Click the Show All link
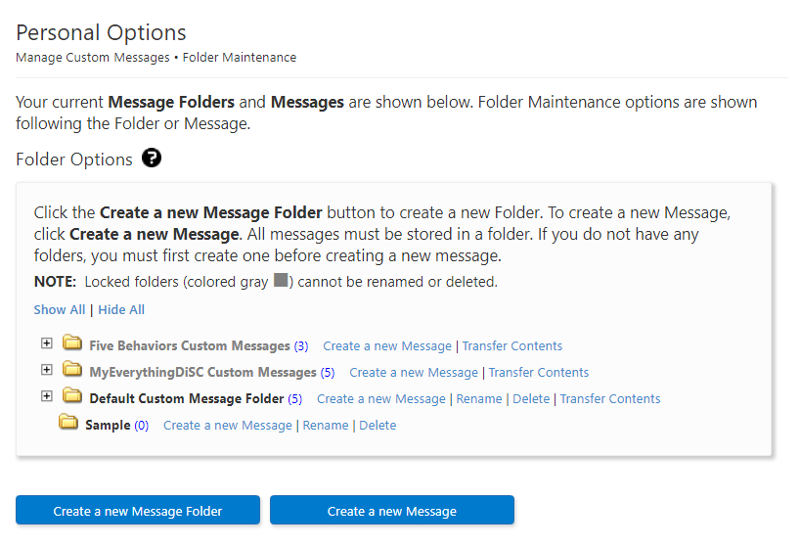The width and height of the screenshot is (800, 547). (x=60, y=310)
